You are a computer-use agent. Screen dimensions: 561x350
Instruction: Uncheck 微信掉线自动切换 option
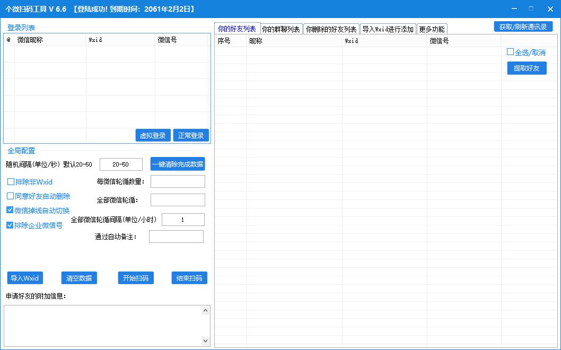pyautogui.click(x=10, y=210)
